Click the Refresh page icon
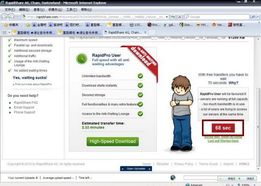261x186 pixels. coord(173,17)
